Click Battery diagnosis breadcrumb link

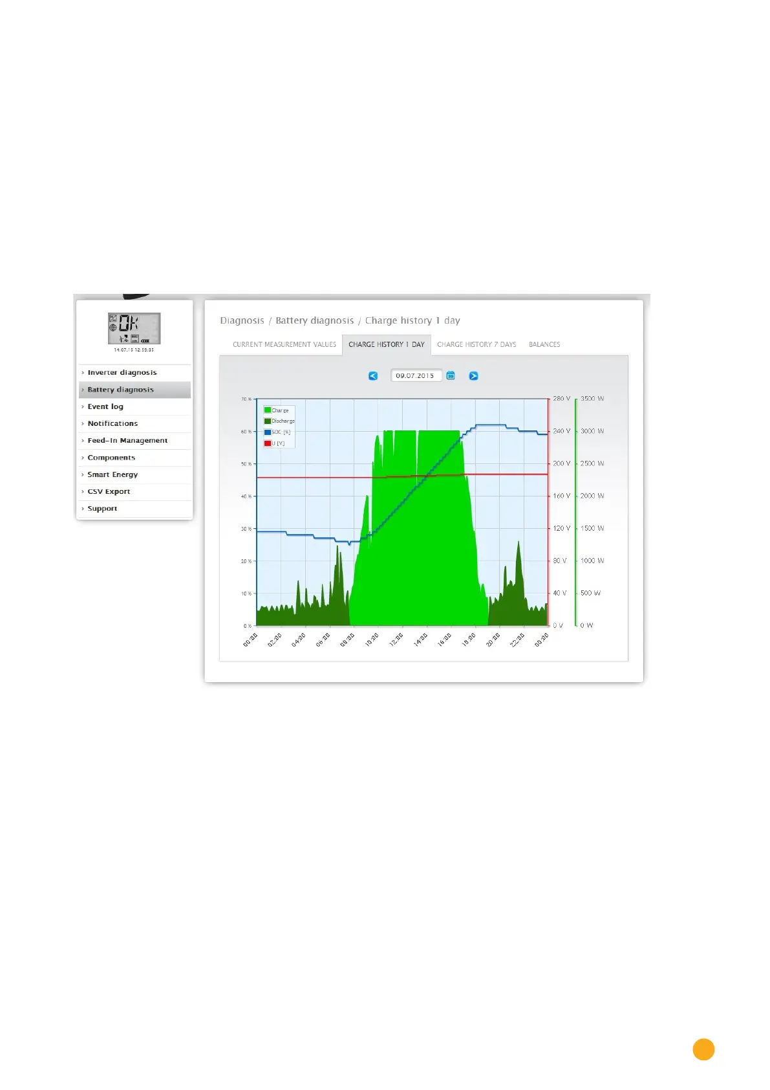point(315,320)
